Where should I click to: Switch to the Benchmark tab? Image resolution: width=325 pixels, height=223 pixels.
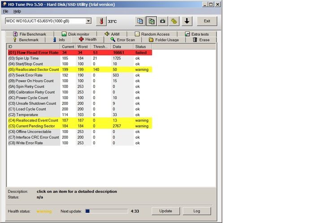pyautogui.click(x=25, y=40)
